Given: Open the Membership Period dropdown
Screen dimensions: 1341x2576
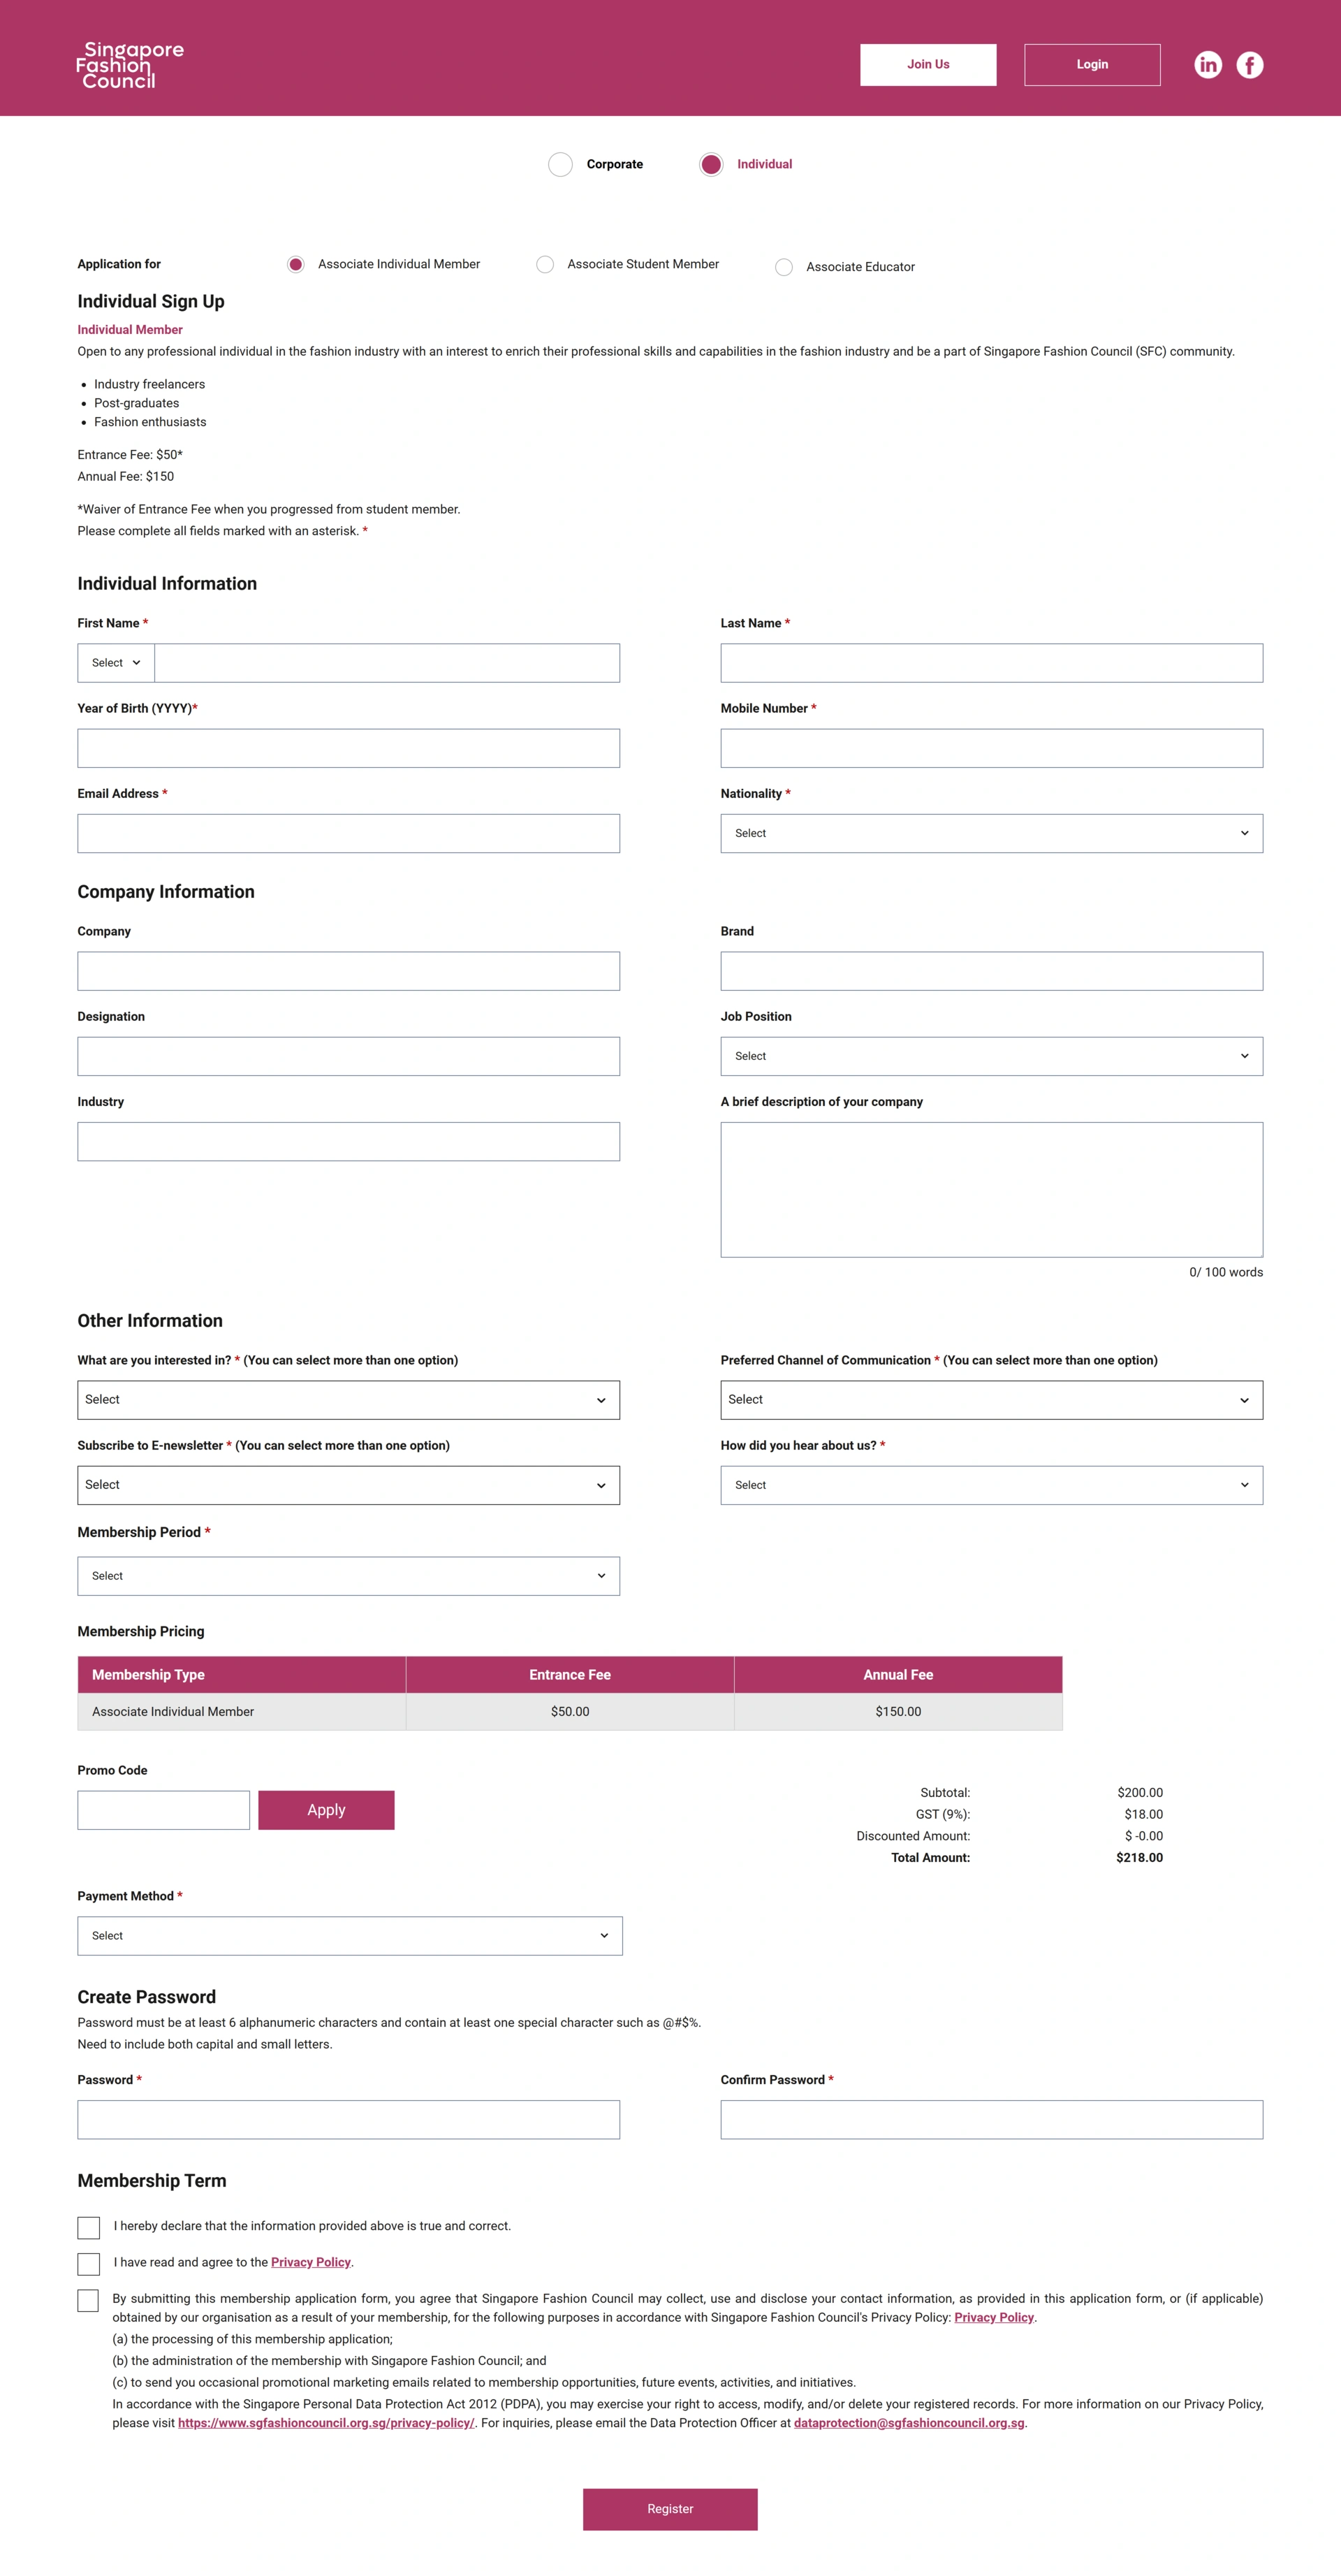Looking at the screenshot, I should tap(348, 1576).
